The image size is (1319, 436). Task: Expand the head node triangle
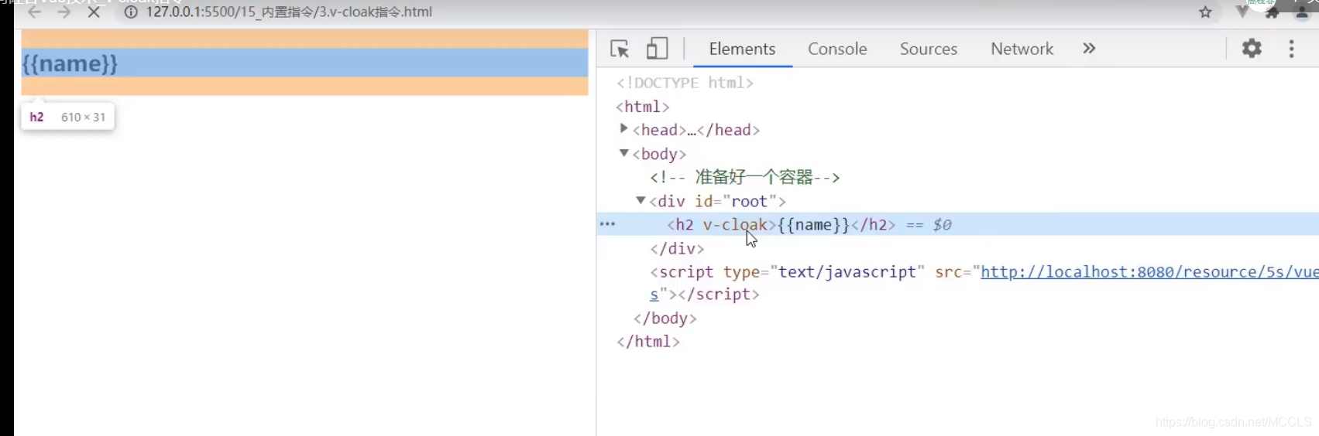[x=623, y=129]
